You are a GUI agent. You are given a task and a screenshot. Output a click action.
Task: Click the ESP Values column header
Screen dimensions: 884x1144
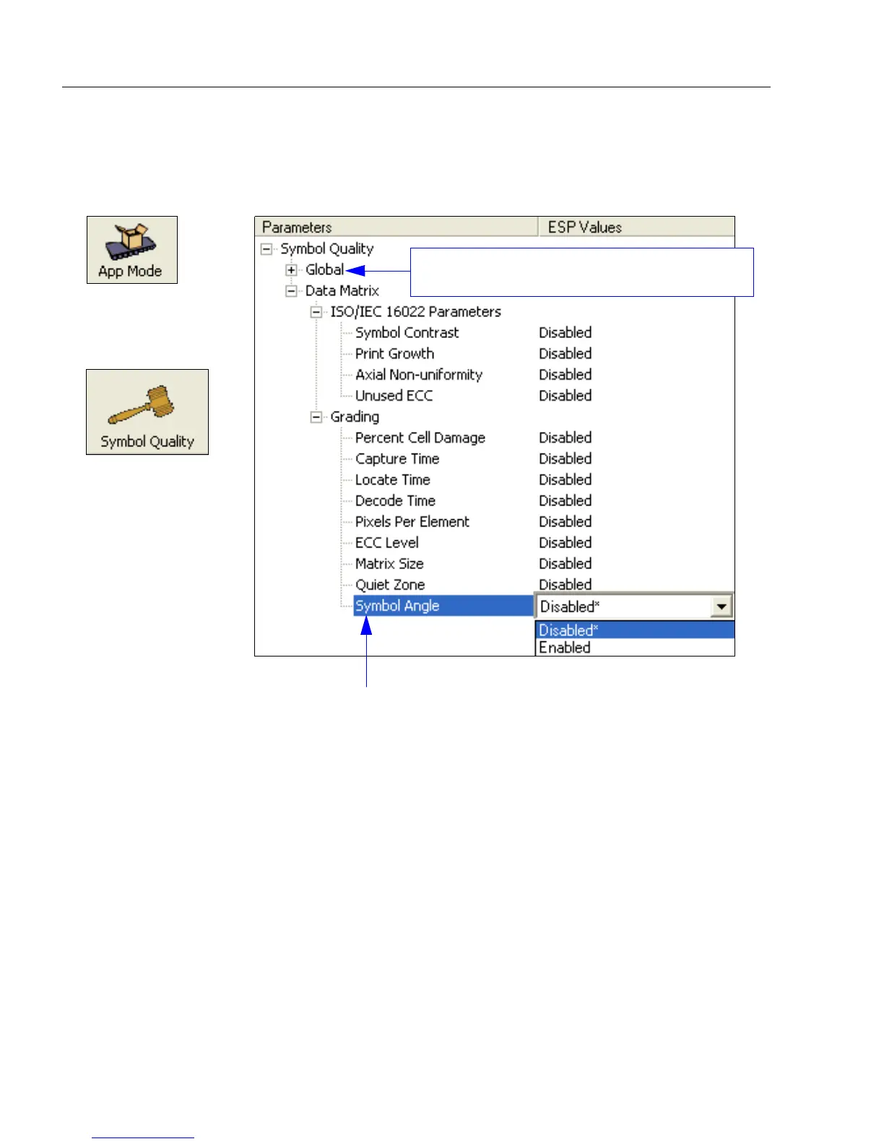pyautogui.click(x=636, y=227)
